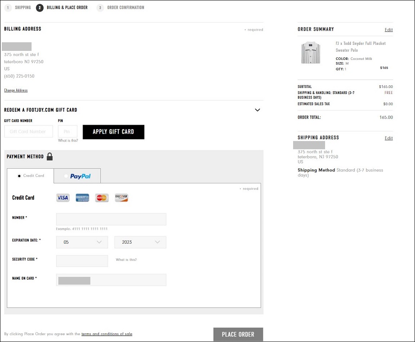Click Edit link in Order Summary
The height and width of the screenshot is (342, 415).
tap(389, 30)
